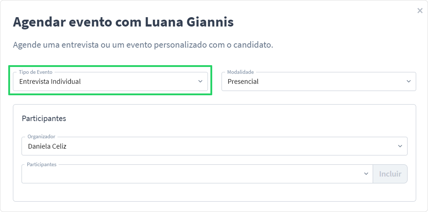Expand the Organizador chevron arrow
This screenshot has height=212, width=428.
400,146
